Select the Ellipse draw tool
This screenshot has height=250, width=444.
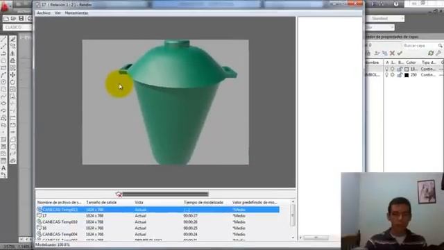[x=3, y=103]
